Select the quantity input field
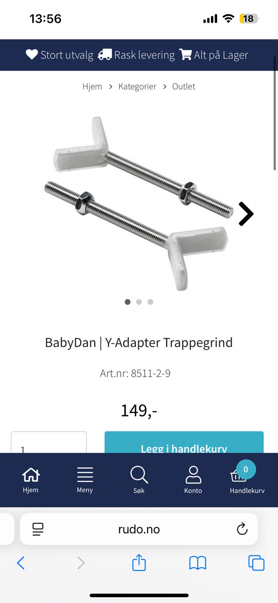Viewport: 278px width, 603px height. point(49,442)
